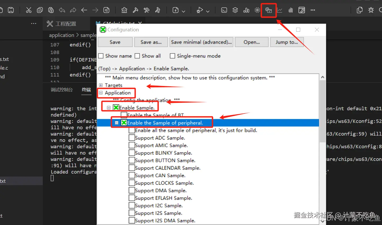382x225 pixels.
Task: Check Support DMA Sample
Action: [132, 190]
